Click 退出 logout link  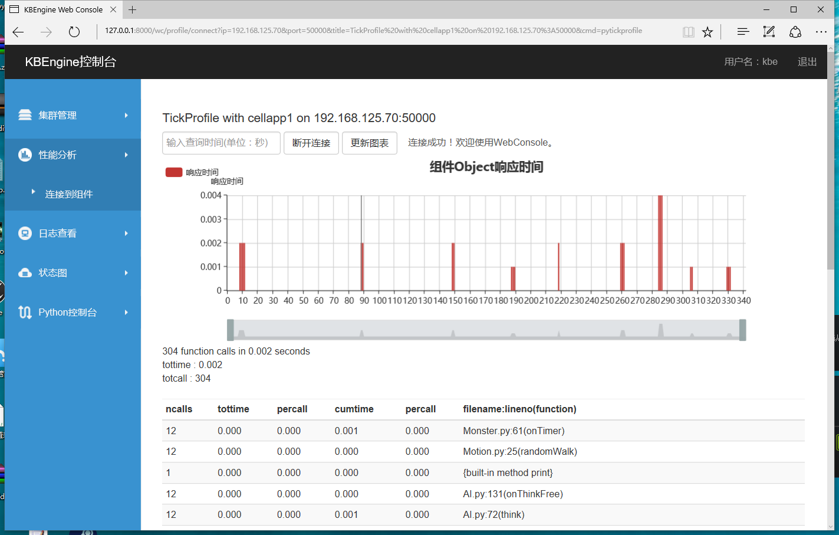tap(807, 62)
